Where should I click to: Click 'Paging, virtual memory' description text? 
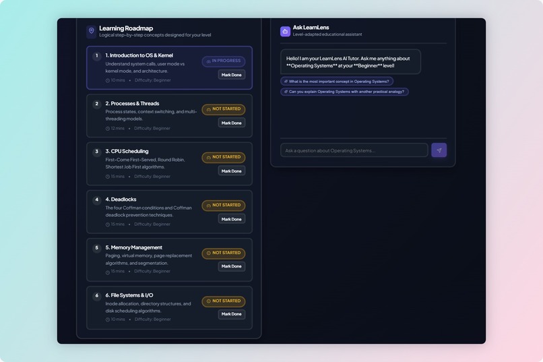149,259
